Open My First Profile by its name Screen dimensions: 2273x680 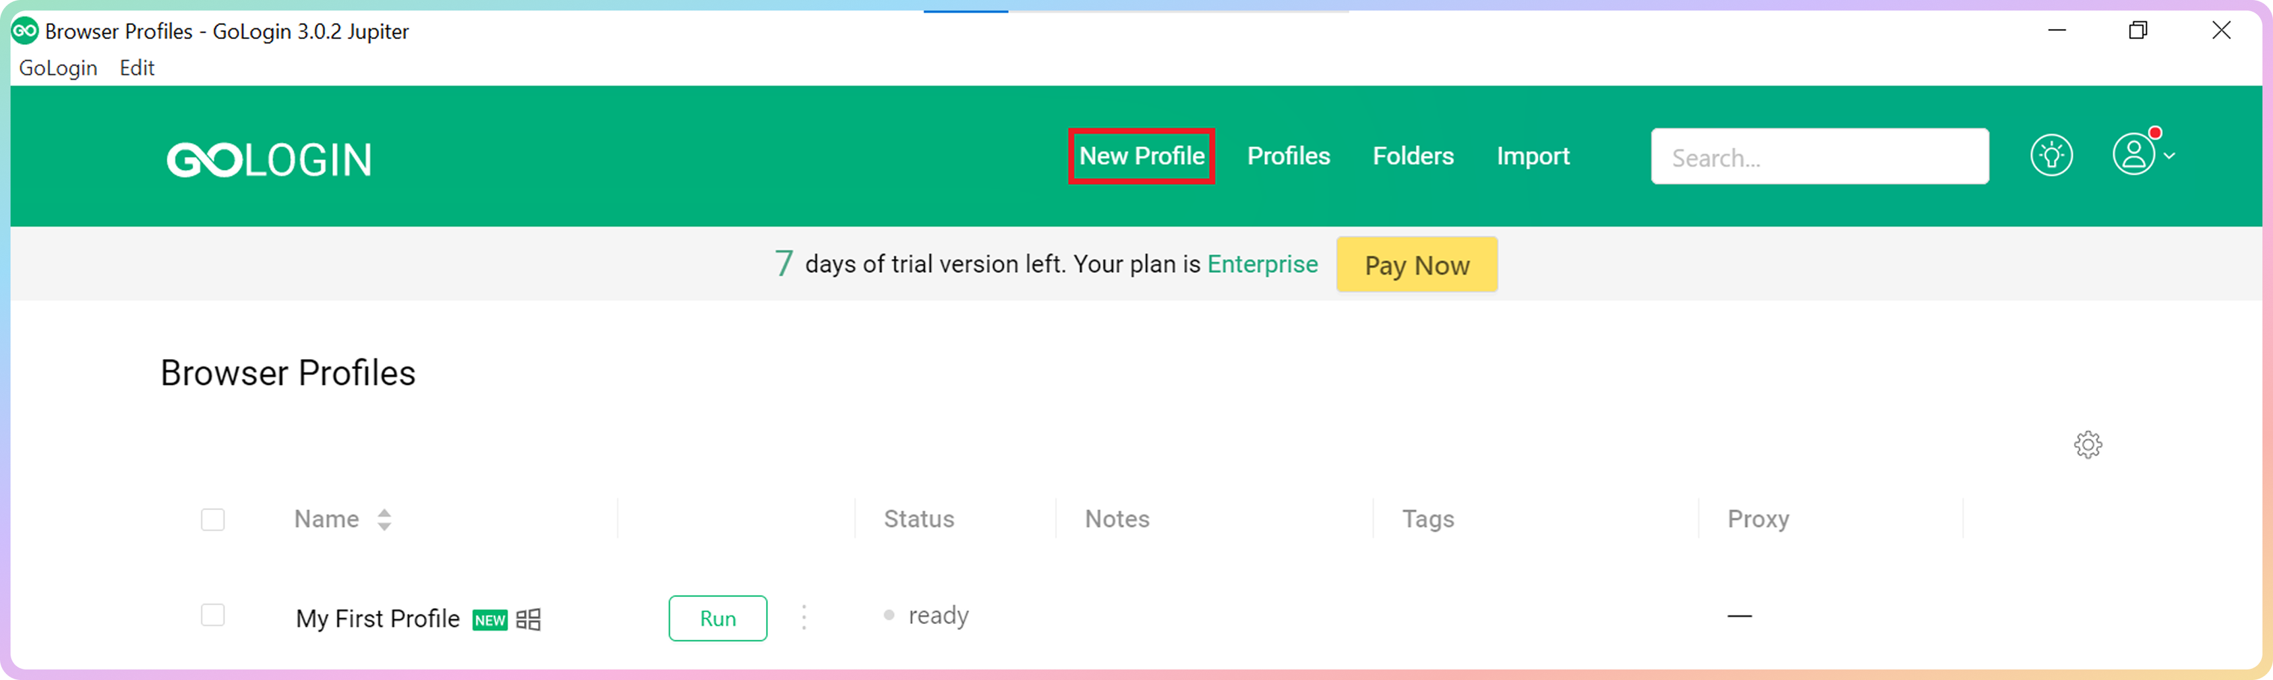[x=378, y=618]
